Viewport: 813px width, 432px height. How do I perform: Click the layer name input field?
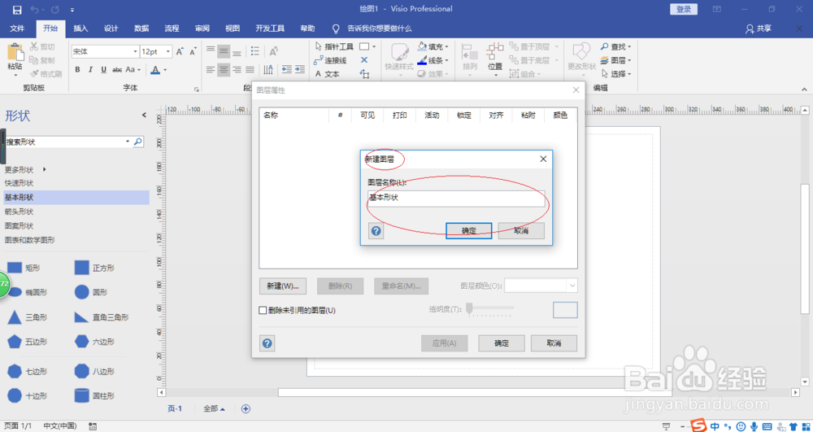[456, 199]
